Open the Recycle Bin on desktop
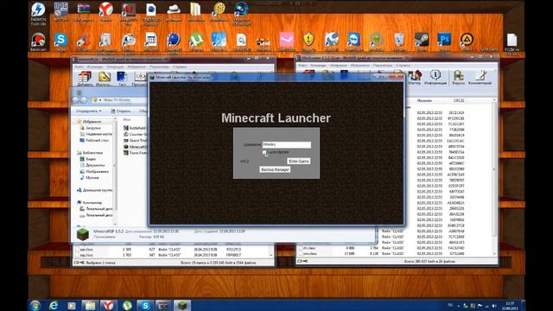The image size is (553, 311). point(399,42)
